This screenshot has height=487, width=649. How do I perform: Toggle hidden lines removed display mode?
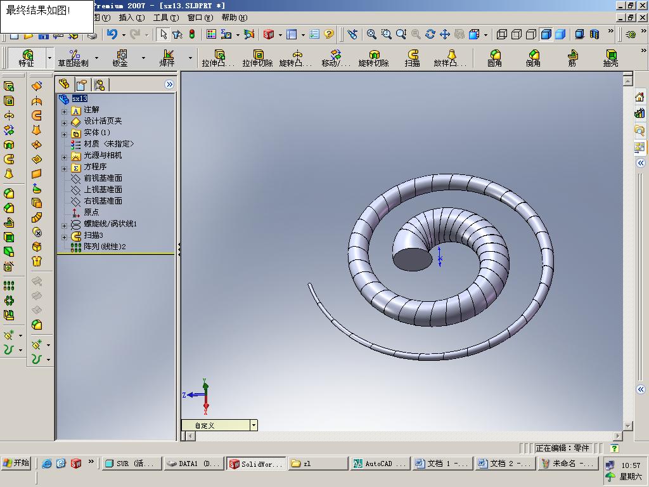pos(531,34)
